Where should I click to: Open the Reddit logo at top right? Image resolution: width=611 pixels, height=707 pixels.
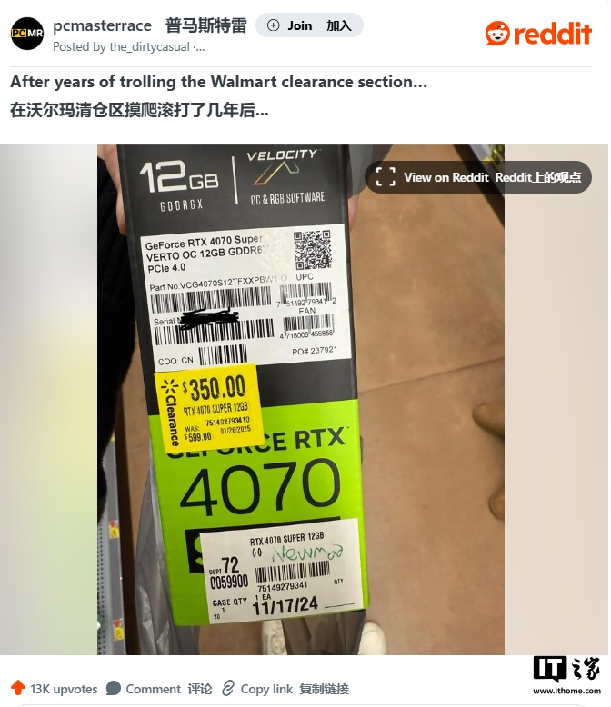coord(538,34)
